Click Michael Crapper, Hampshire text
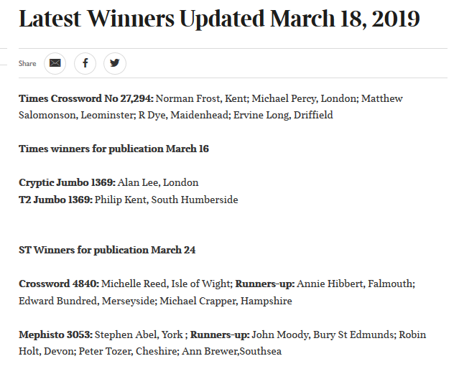Screen dimensions: 459x374 point(226,301)
